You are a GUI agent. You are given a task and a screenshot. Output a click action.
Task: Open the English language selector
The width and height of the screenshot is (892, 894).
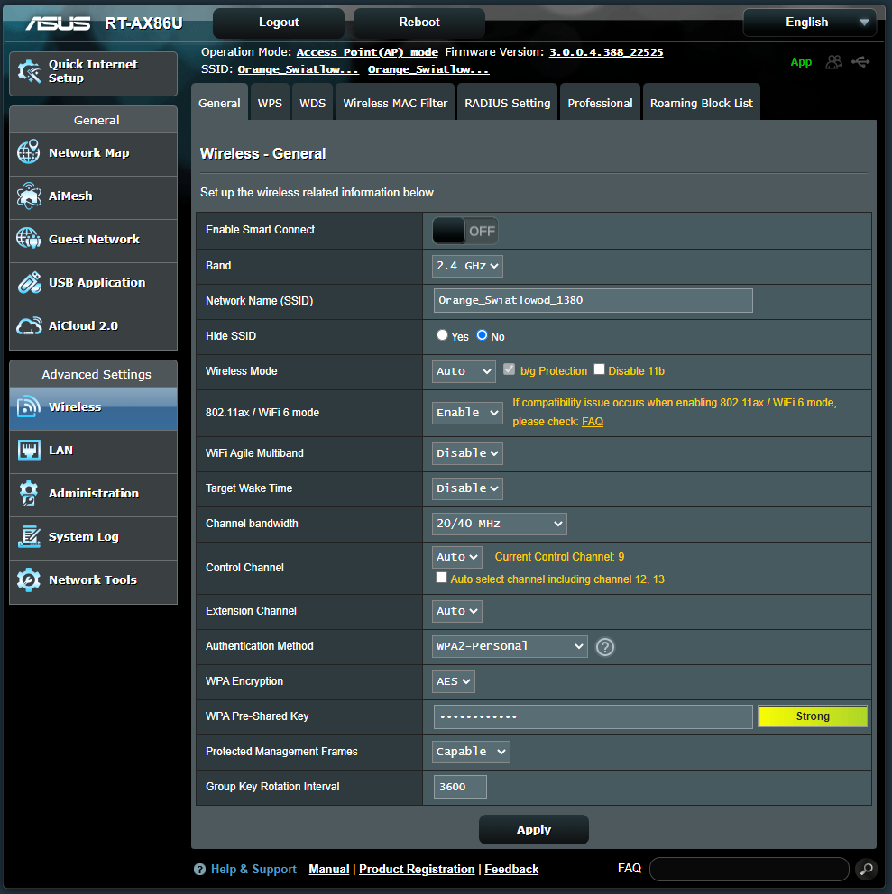click(807, 22)
